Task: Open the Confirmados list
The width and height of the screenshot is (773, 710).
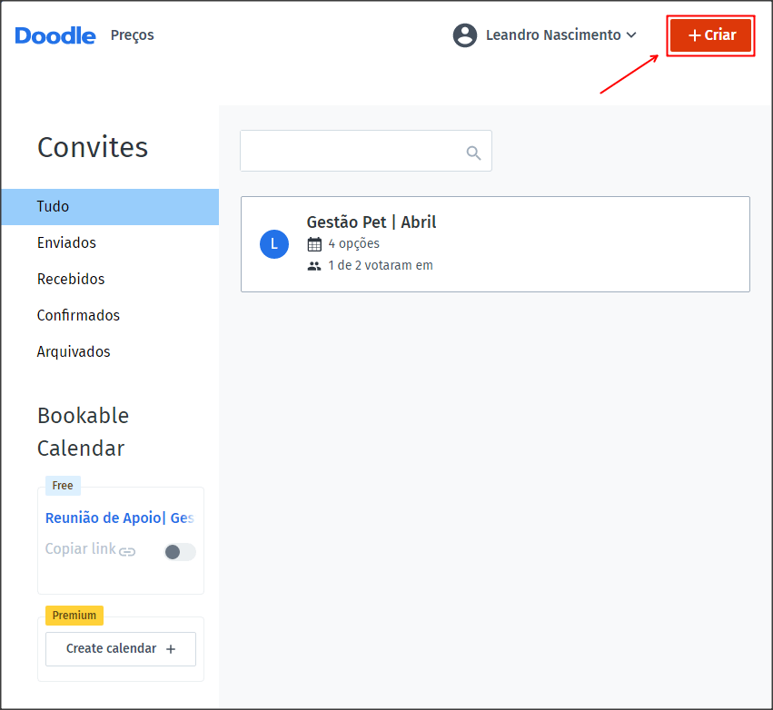Action: [78, 315]
